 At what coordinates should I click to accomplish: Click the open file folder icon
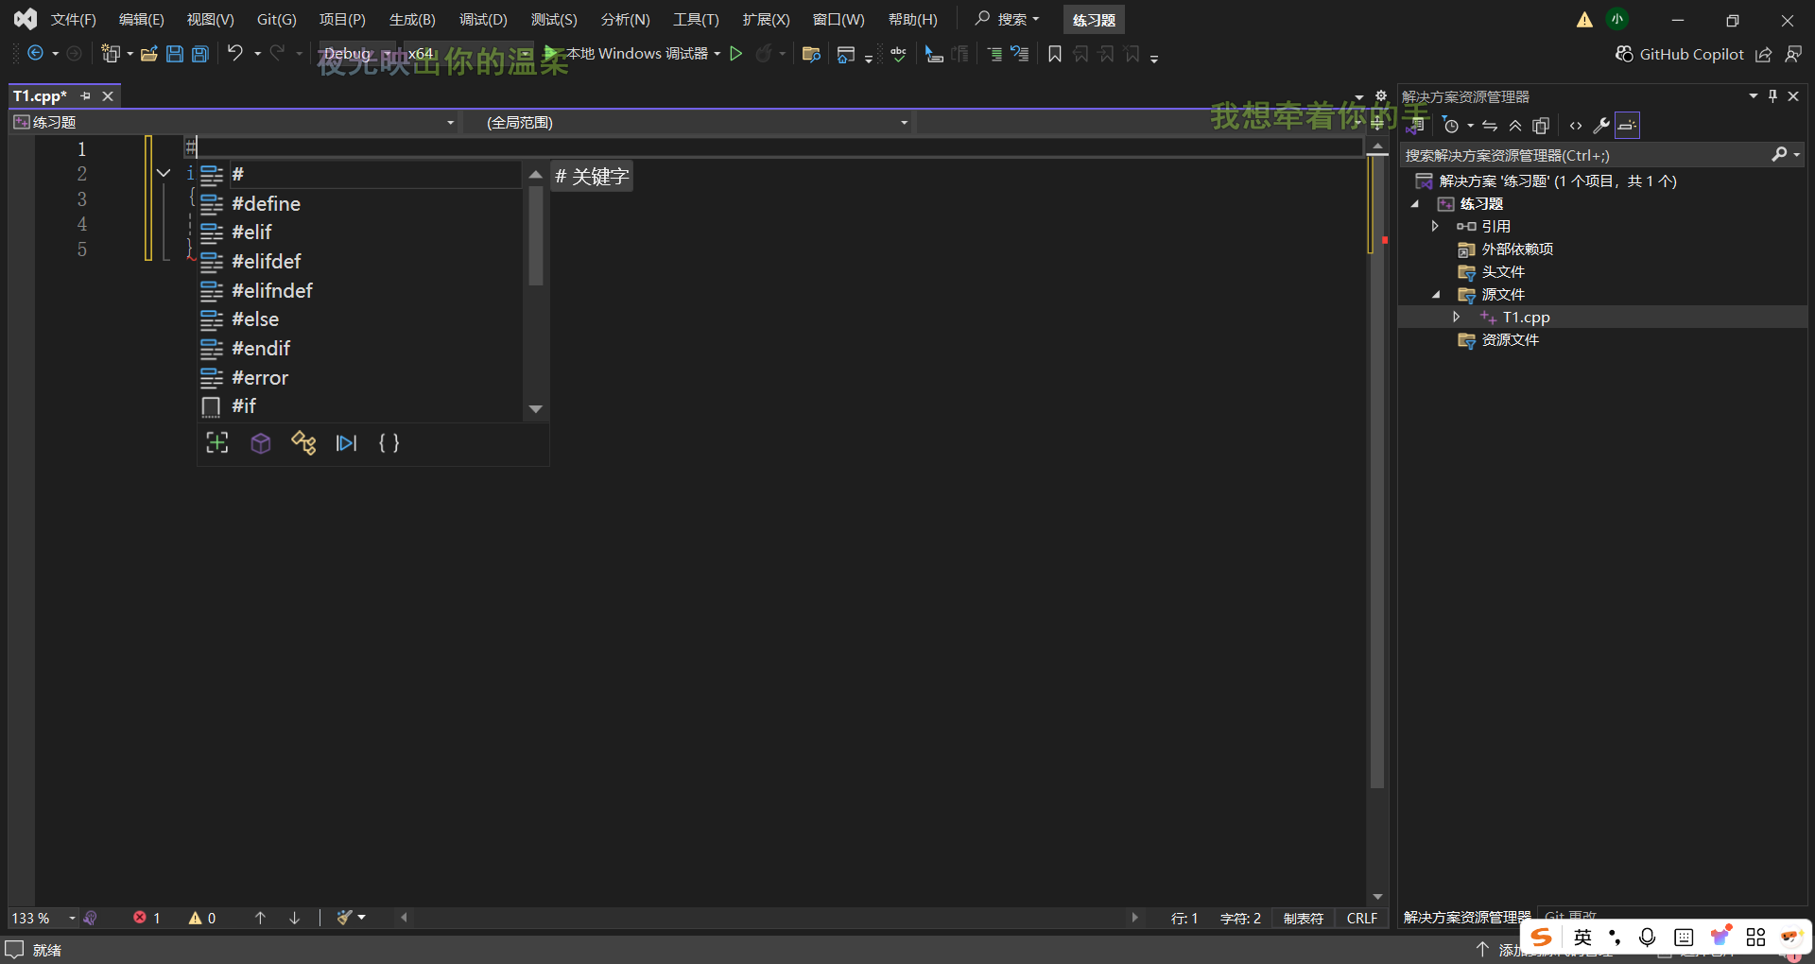(149, 54)
